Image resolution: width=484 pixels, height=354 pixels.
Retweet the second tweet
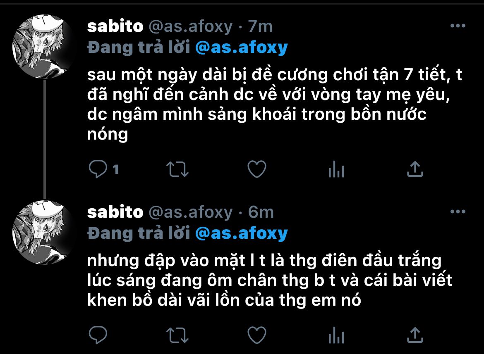[x=177, y=335]
